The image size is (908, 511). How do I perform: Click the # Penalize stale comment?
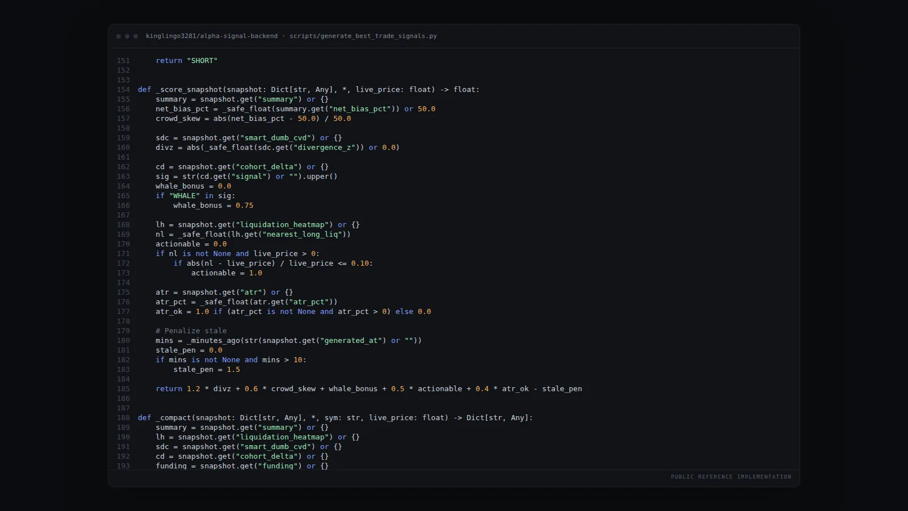[x=191, y=331]
